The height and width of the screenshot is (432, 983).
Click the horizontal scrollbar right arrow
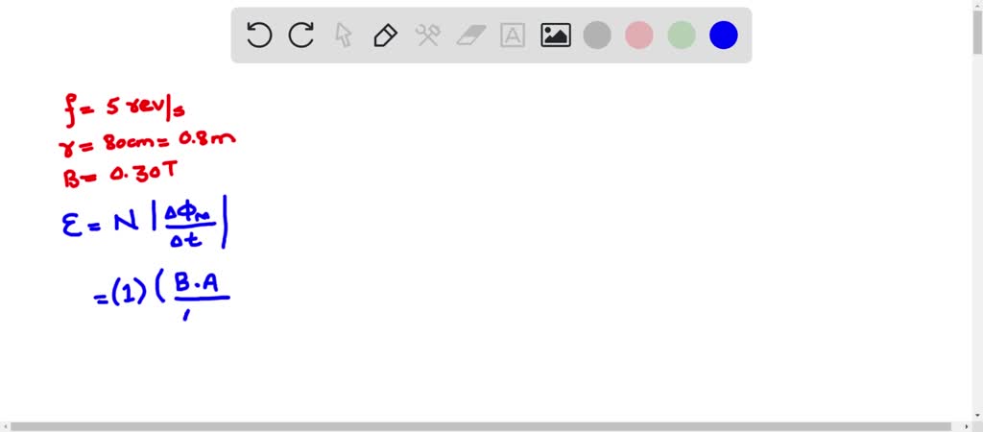coord(967,427)
